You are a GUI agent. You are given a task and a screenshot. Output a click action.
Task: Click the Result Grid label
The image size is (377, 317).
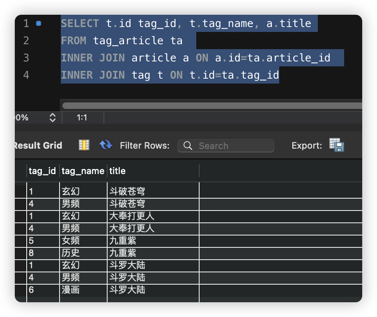38,145
